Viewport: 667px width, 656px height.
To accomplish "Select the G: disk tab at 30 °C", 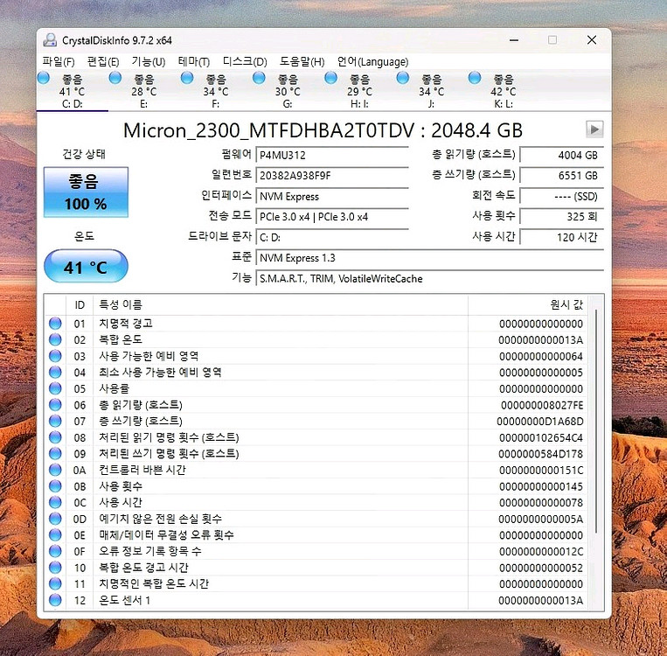I will [x=288, y=91].
